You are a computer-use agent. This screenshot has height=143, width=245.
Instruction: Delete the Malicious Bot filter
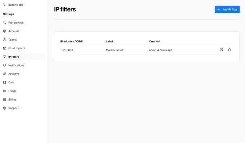click(229, 50)
